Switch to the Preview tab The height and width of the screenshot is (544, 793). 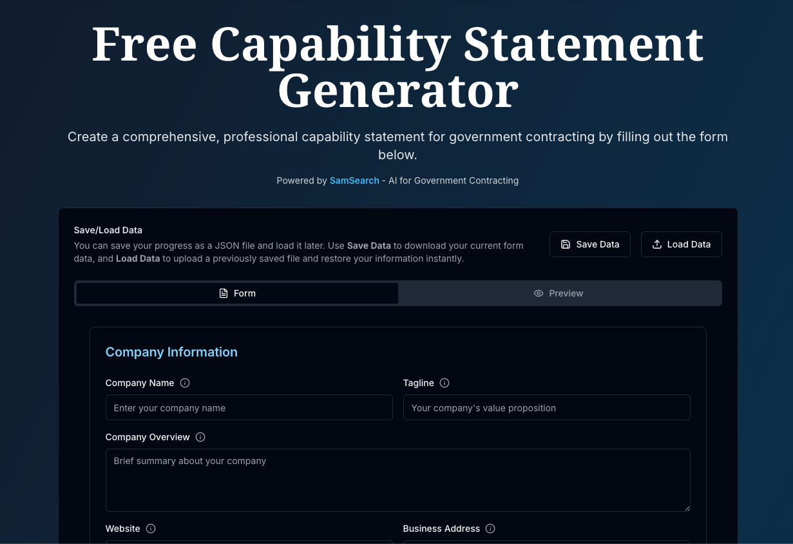pos(559,293)
